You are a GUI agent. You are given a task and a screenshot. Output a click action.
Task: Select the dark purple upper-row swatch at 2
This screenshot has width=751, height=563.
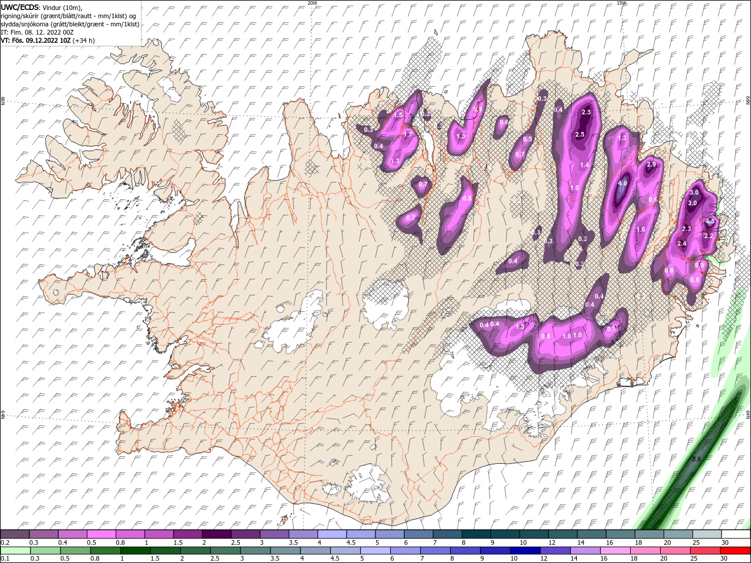(216, 534)
